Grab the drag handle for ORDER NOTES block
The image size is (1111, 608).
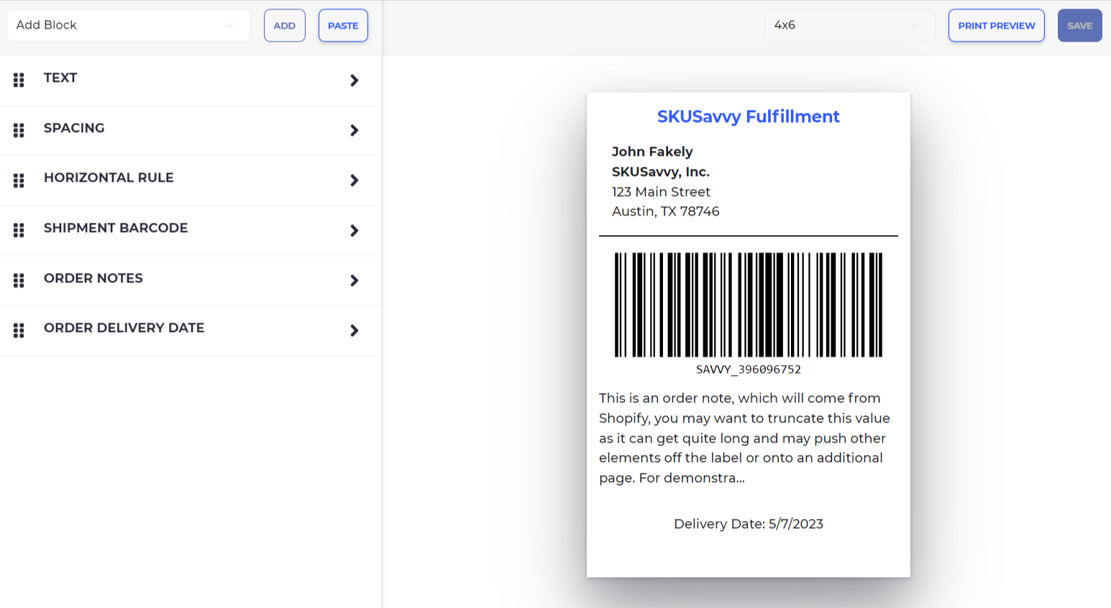(19, 280)
